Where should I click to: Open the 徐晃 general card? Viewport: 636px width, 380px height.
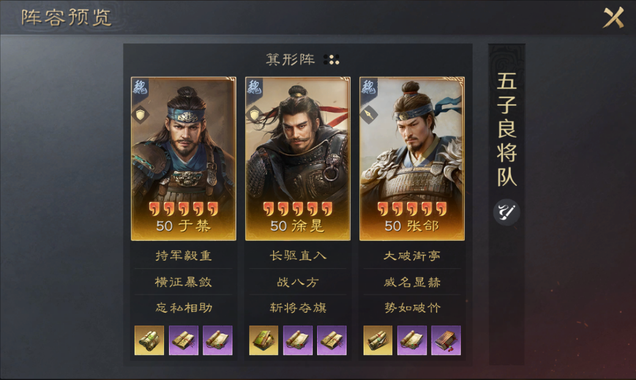pyautogui.click(x=297, y=158)
